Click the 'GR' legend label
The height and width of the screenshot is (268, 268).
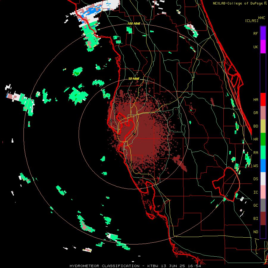(255, 113)
